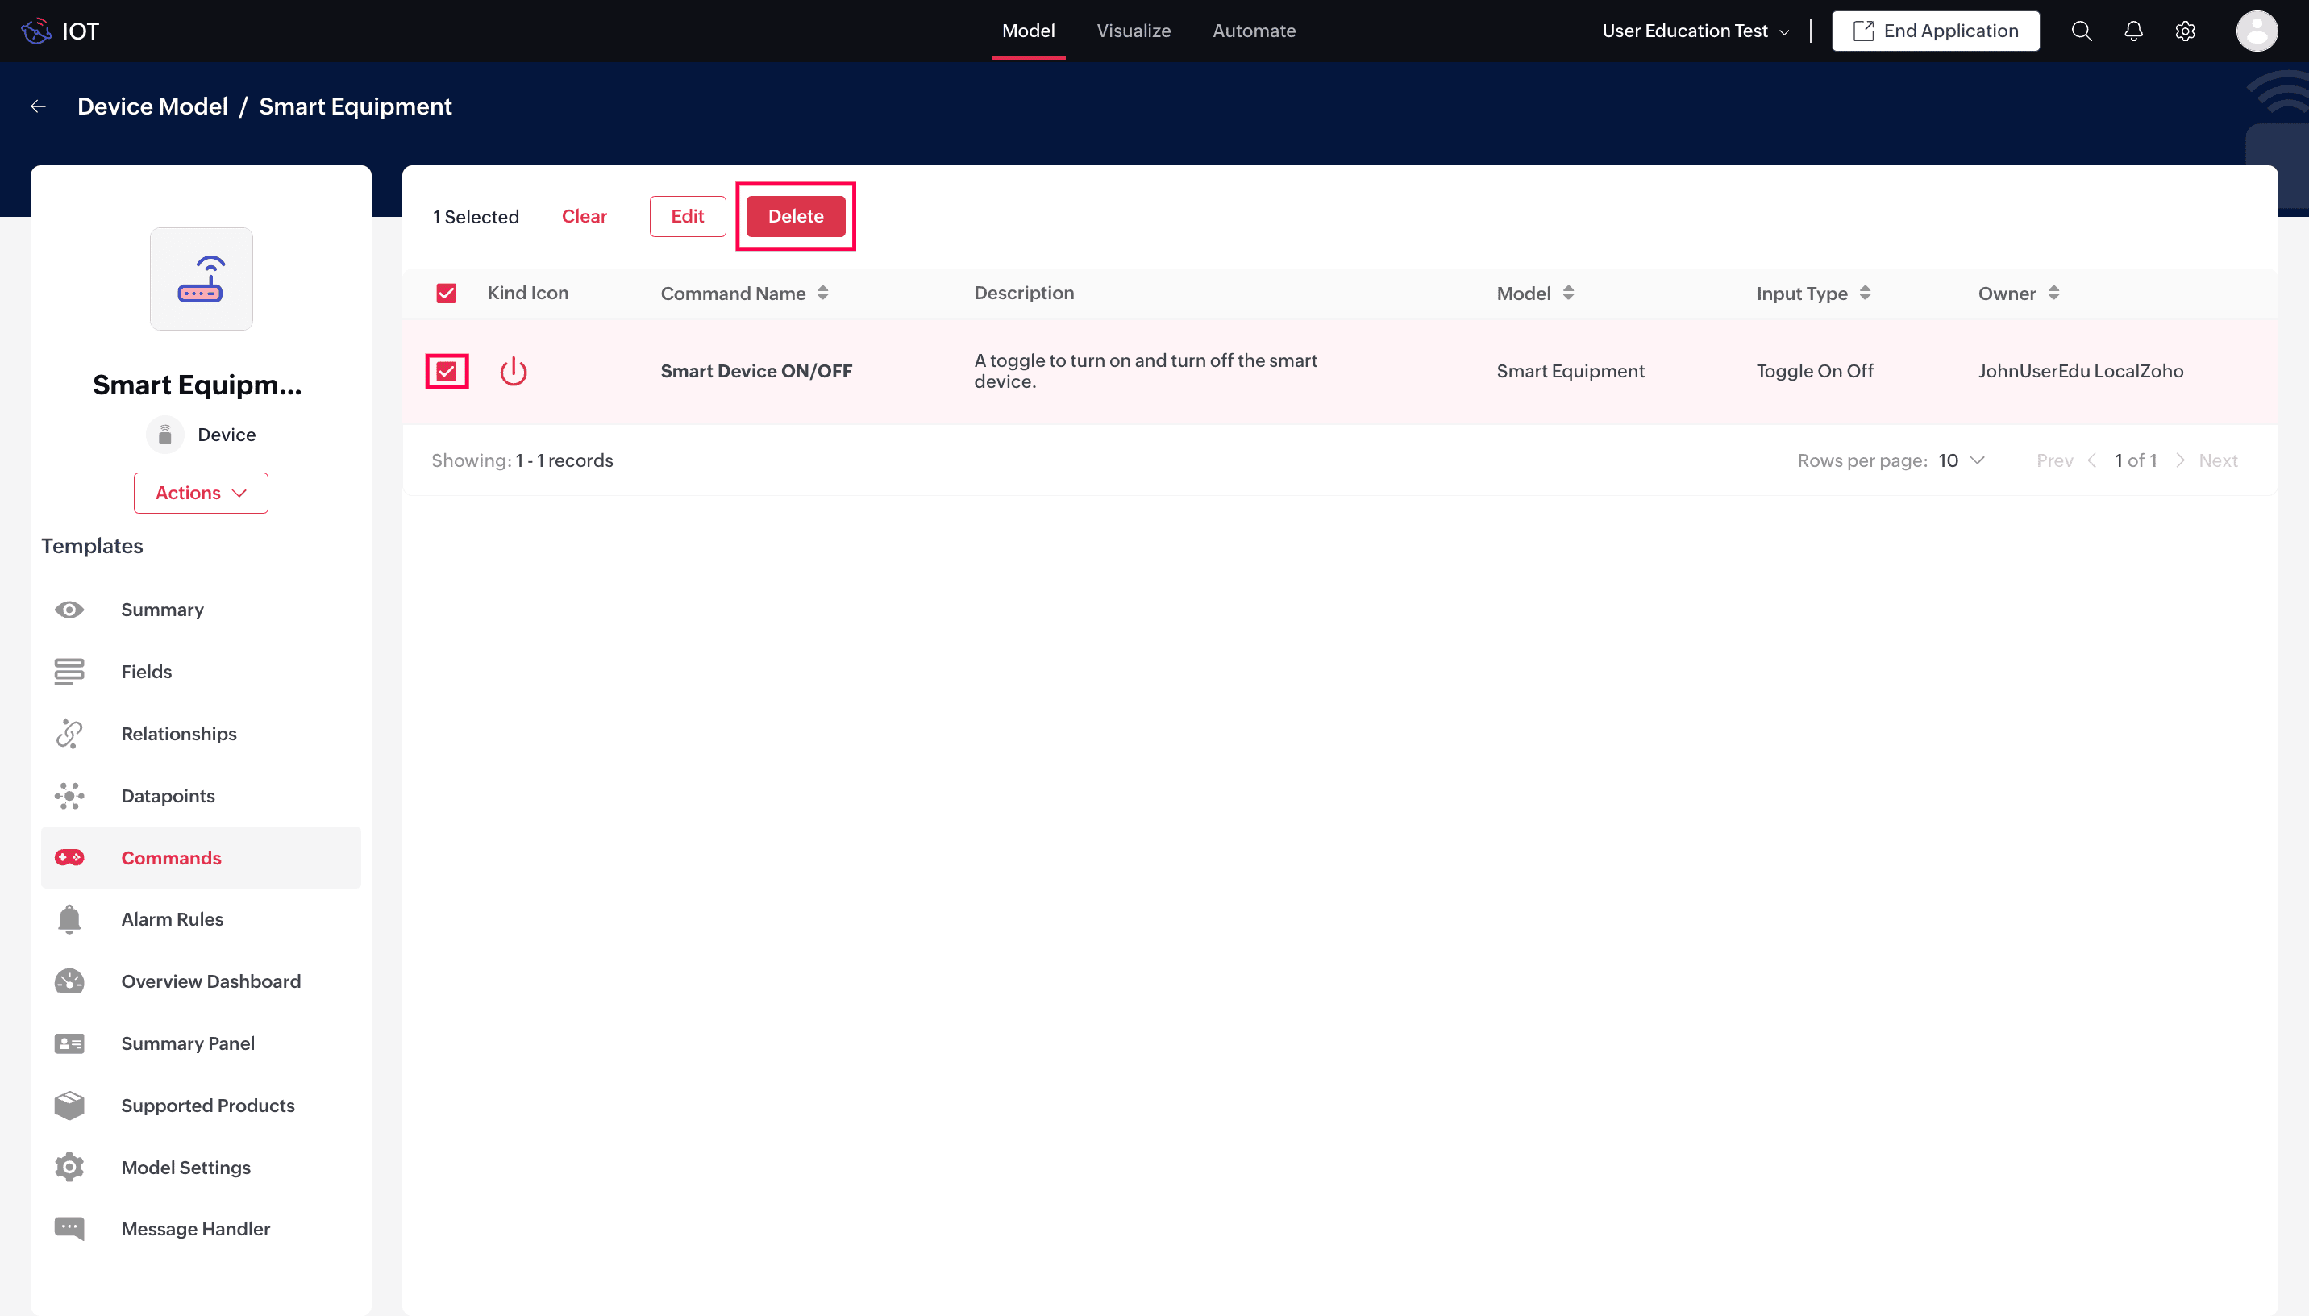Click the Clear selection link
The width and height of the screenshot is (2309, 1316).
(x=584, y=216)
